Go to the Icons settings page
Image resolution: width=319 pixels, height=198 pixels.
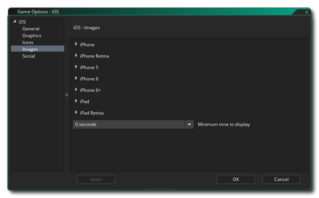pyautogui.click(x=28, y=42)
